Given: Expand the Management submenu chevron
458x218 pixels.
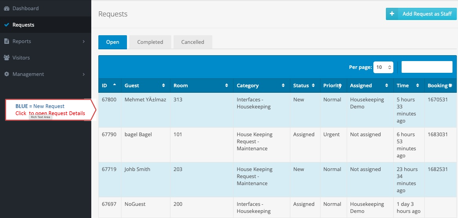Looking at the screenshot, I should (x=83, y=74).
